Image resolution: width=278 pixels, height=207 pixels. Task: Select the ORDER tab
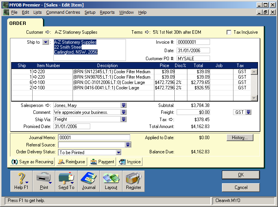tap(25, 23)
